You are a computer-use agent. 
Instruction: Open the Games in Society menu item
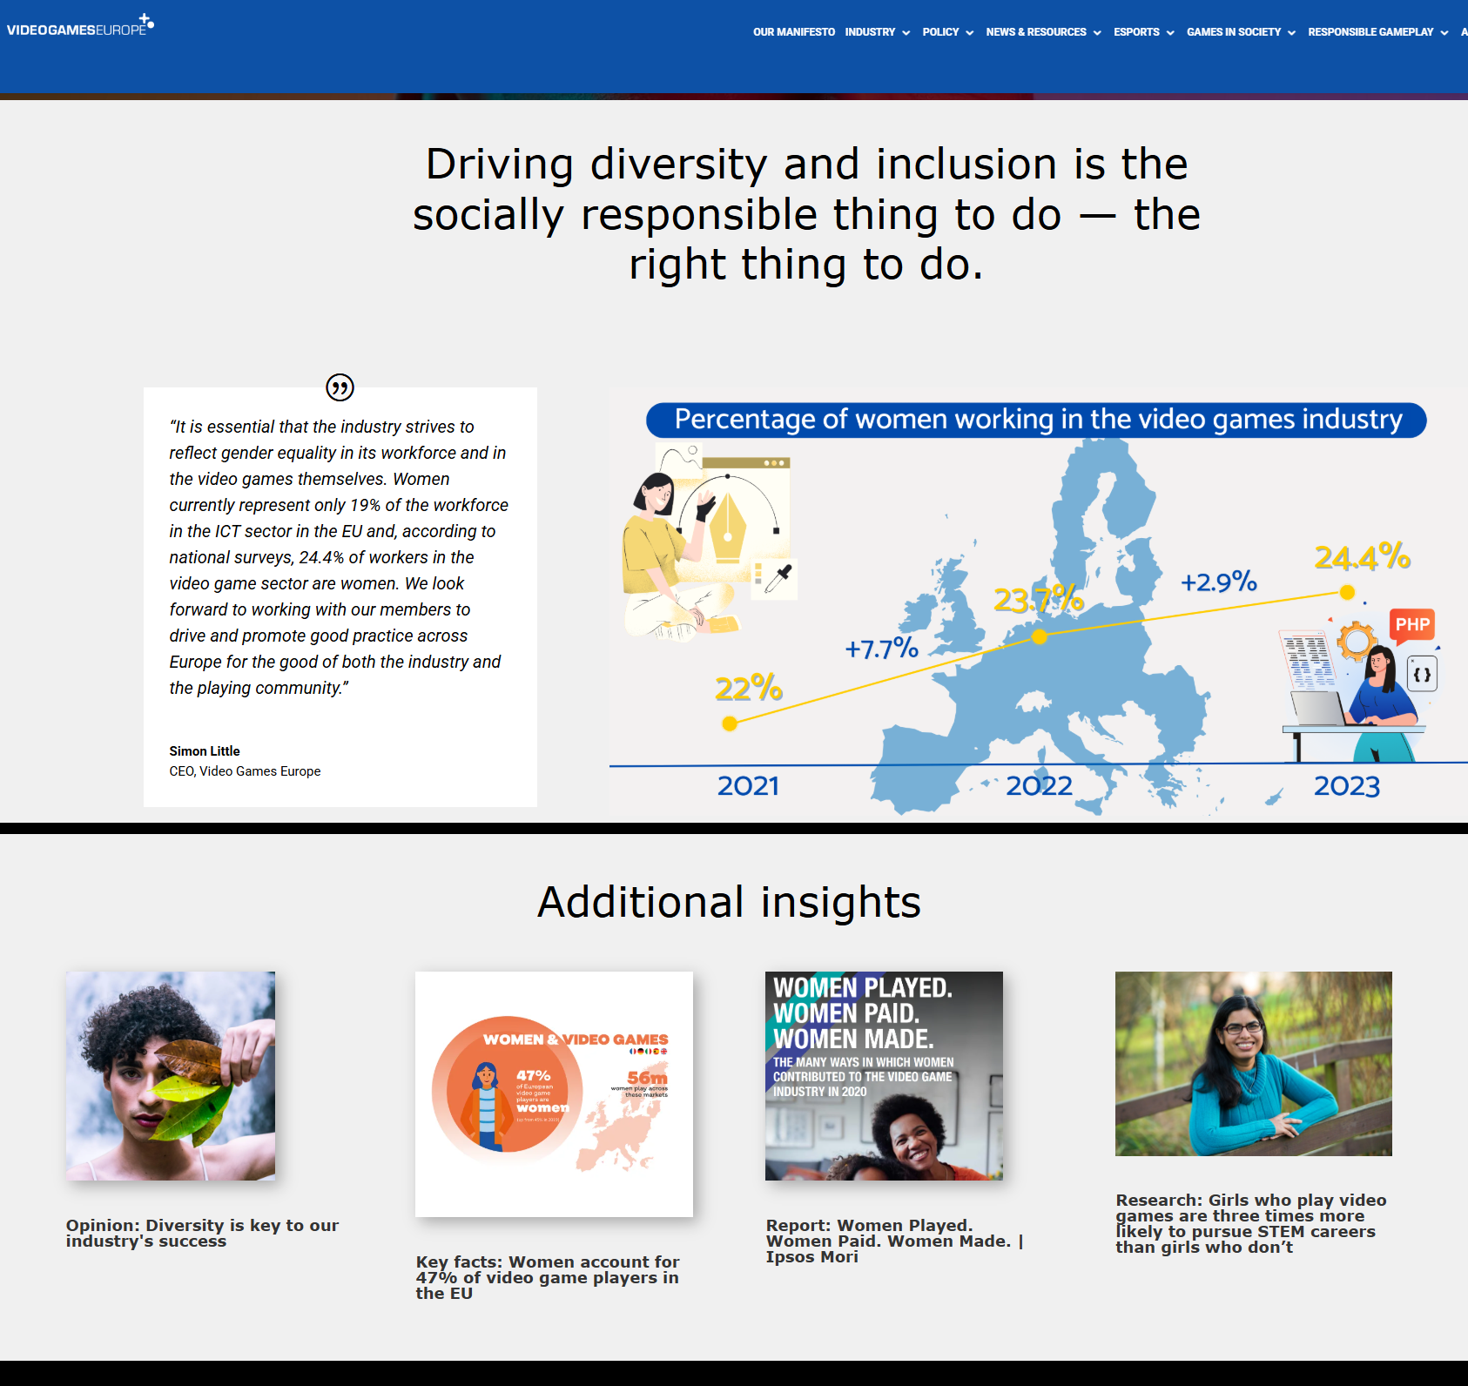1233,32
